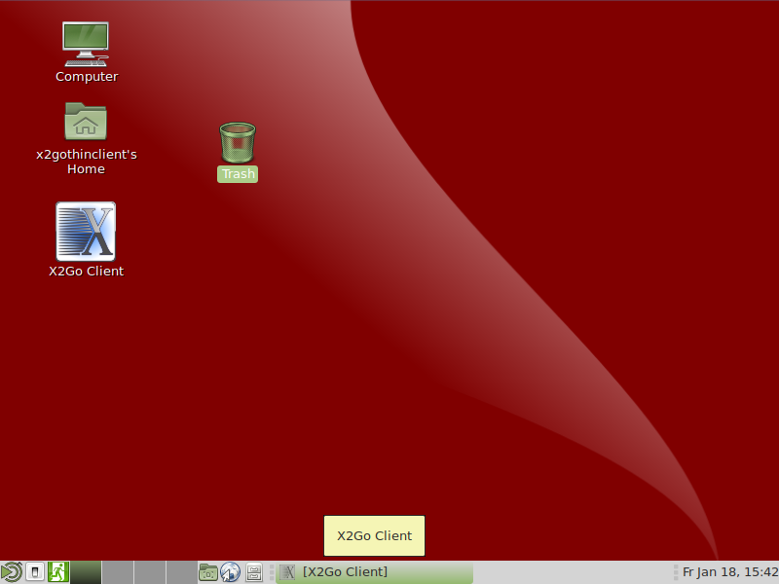This screenshot has height=584, width=779.
Task: Open x2gothinclient's Home folder icon
Action: pos(86,122)
